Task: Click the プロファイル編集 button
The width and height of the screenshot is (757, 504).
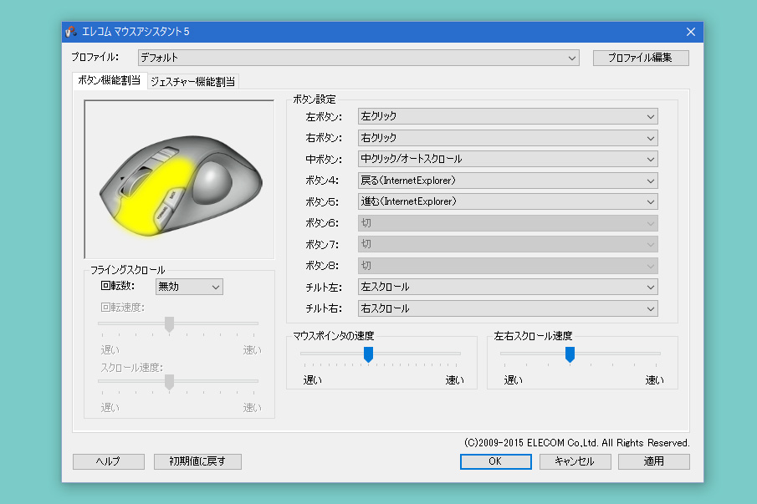Action: pos(640,58)
